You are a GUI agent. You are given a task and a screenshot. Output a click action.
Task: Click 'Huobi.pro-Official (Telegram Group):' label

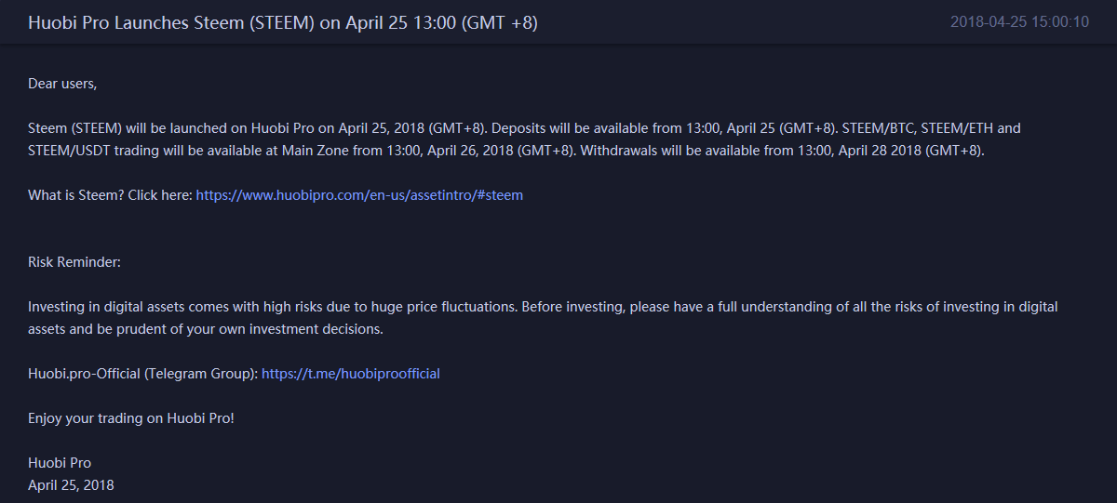(143, 374)
